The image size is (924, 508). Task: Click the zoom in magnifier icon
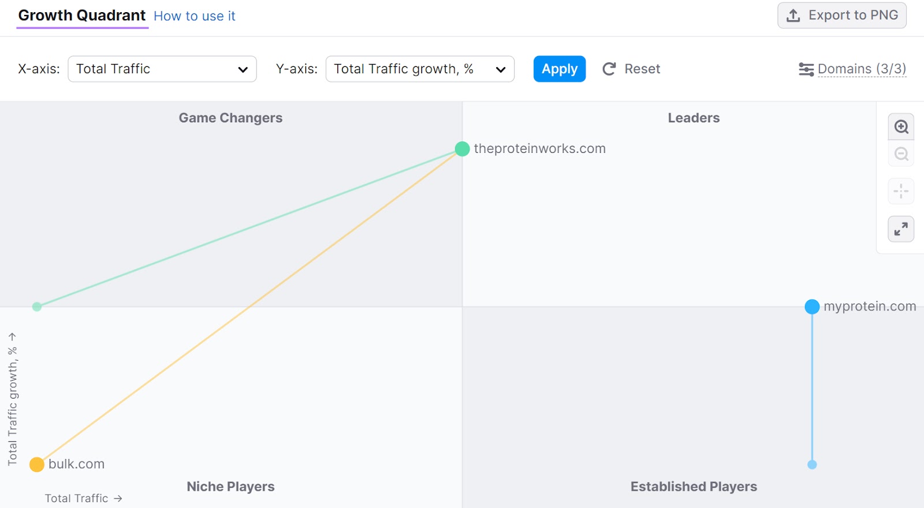[x=901, y=127]
